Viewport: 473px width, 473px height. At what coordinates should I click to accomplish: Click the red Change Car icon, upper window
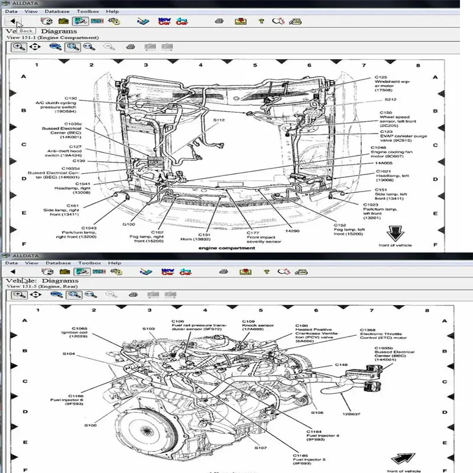(182, 21)
